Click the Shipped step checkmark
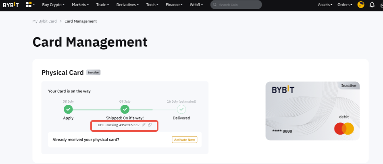Screen dimensions: 383x164 pos(125,109)
